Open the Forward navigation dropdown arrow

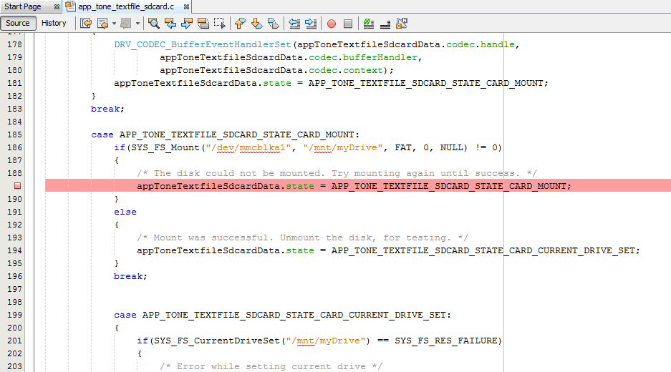(137, 24)
